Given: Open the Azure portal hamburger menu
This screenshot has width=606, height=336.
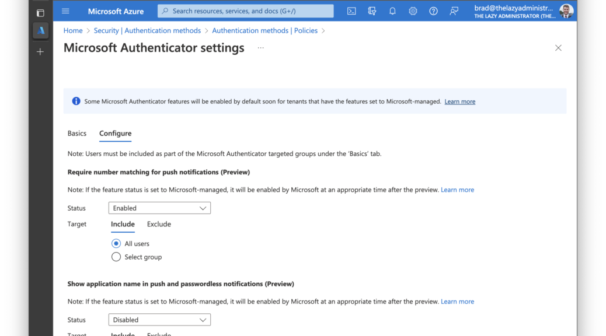Looking at the screenshot, I should [65, 11].
